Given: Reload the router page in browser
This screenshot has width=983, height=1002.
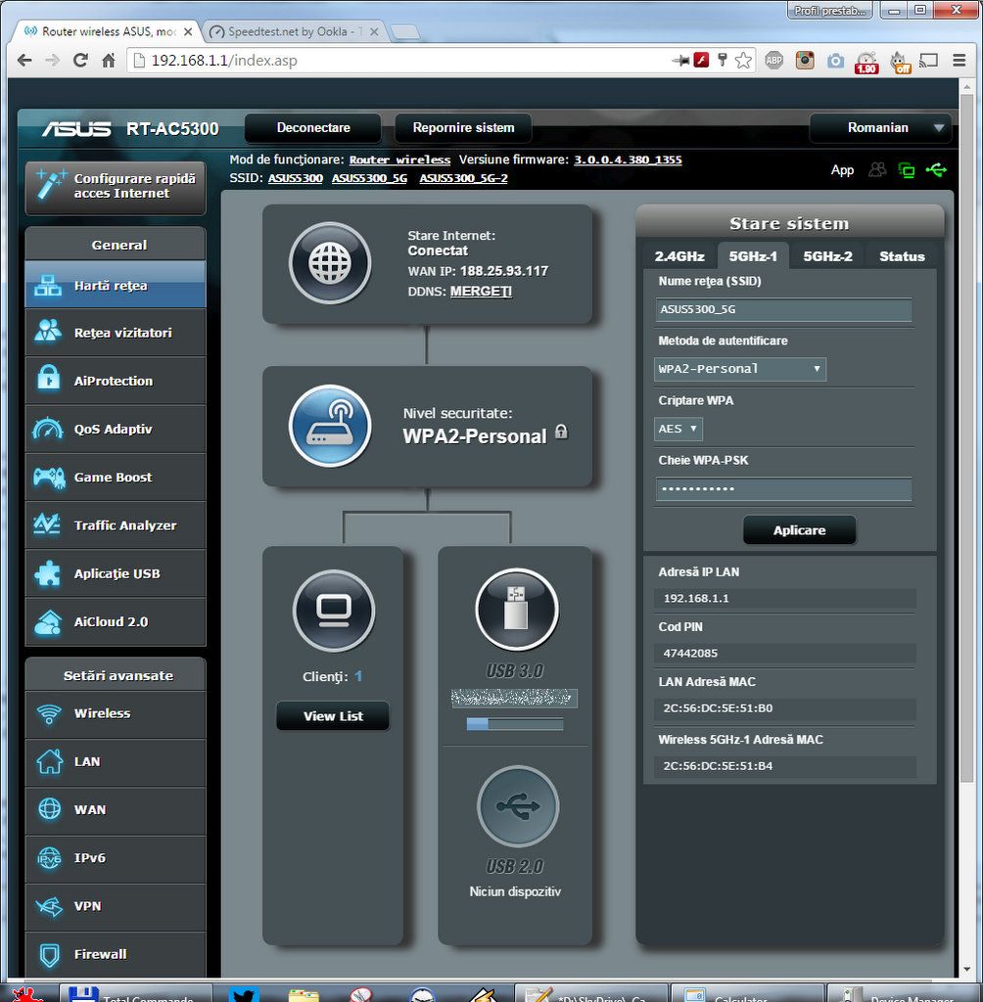Looking at the screenshot, I should [80, 60].
